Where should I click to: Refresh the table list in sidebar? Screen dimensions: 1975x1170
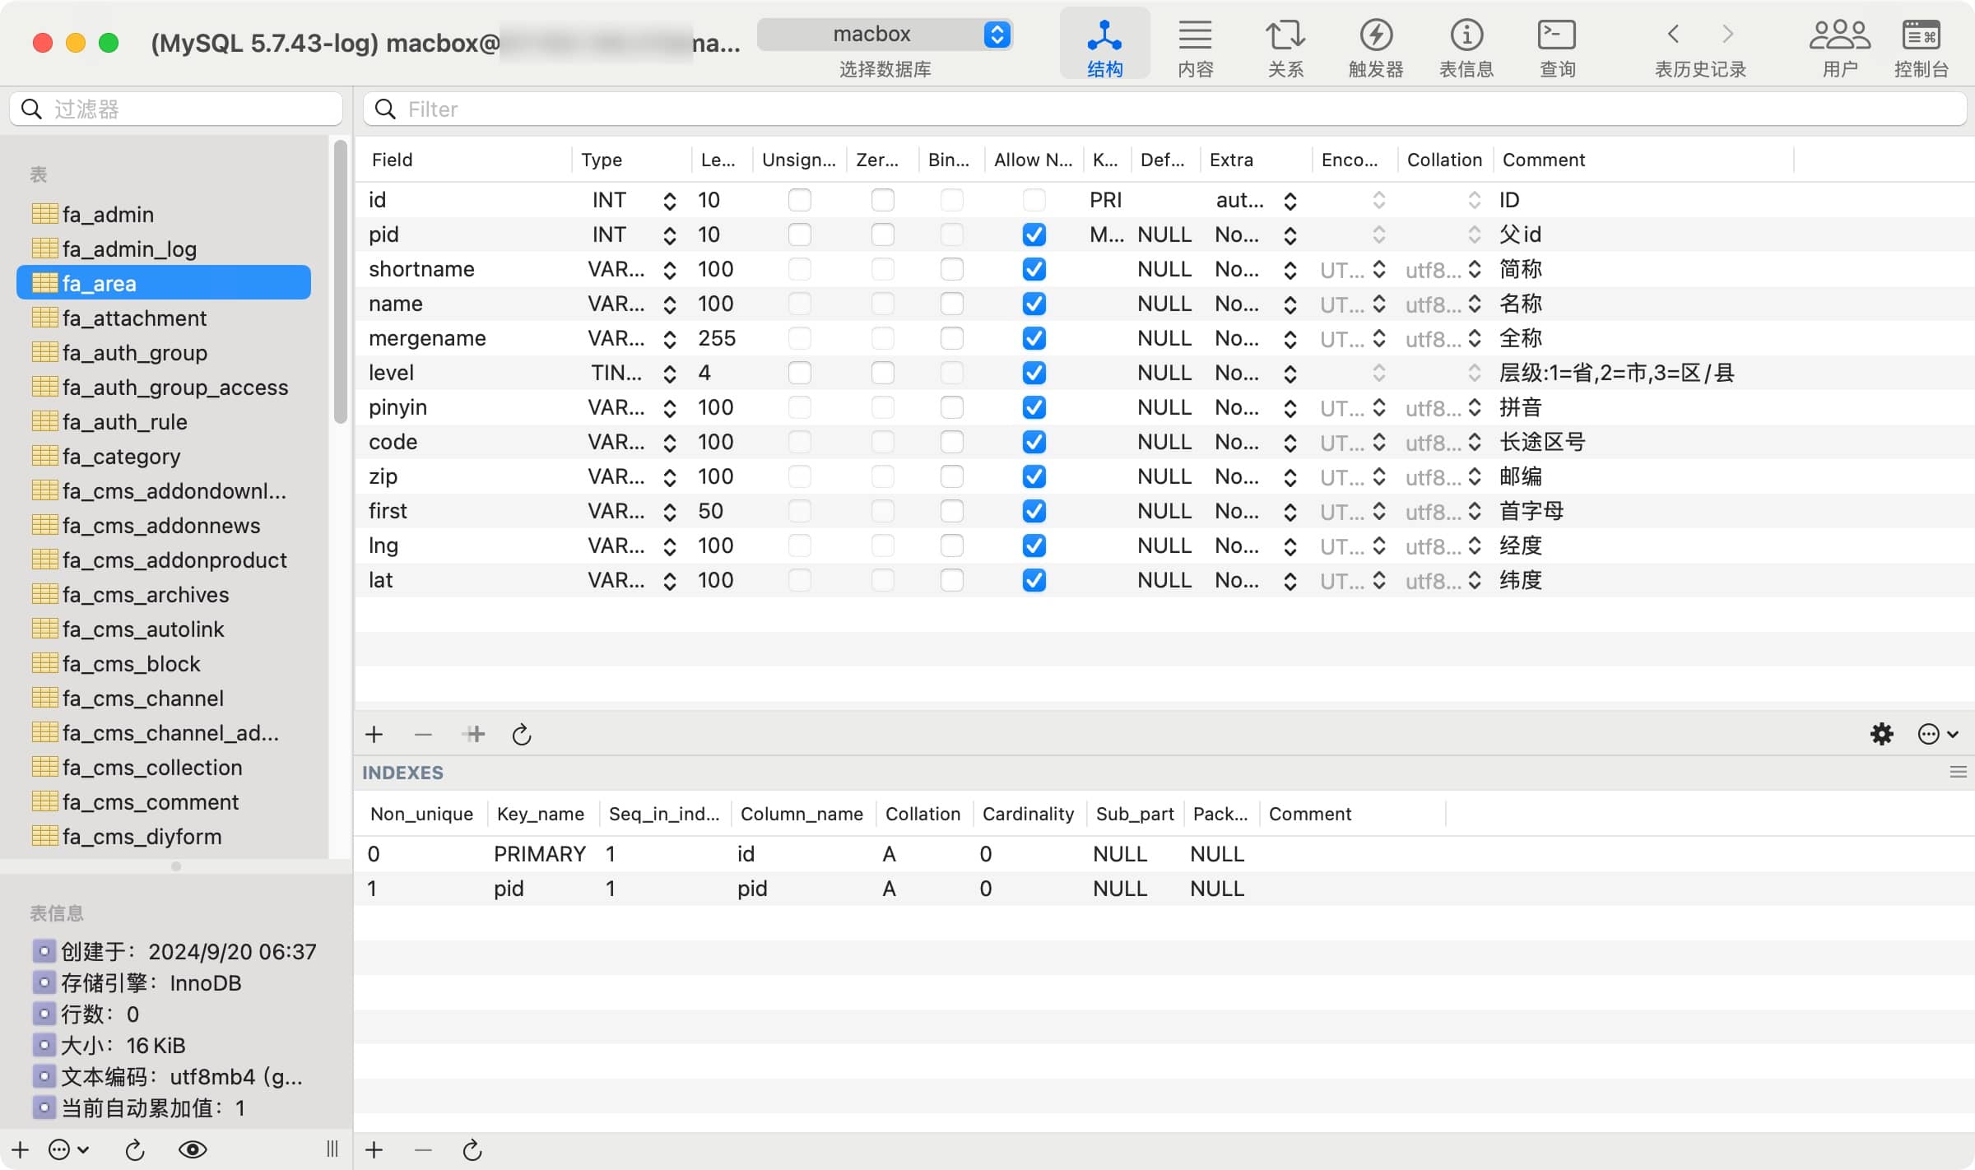(135, 1149)
